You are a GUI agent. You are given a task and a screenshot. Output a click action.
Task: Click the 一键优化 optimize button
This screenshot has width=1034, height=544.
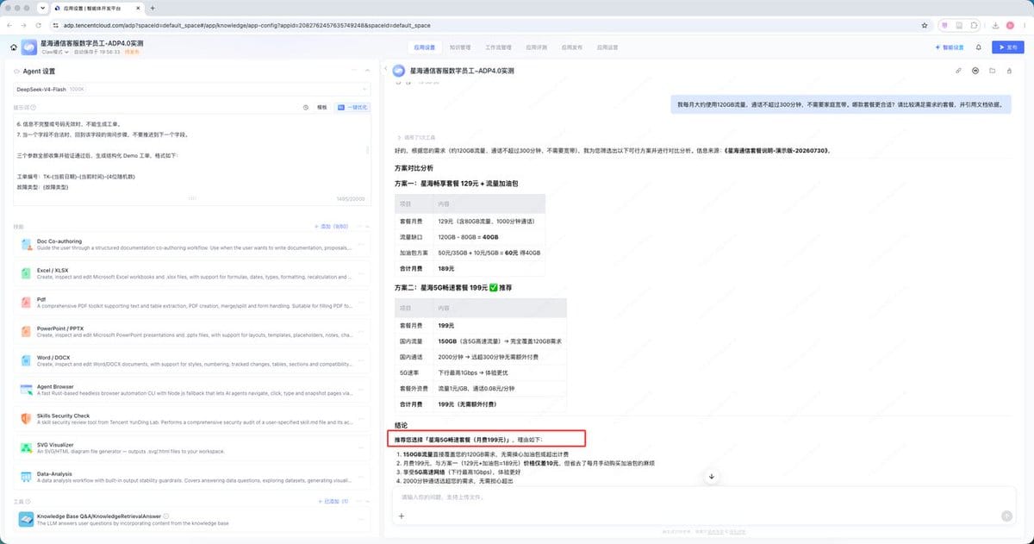pos(353,108)
